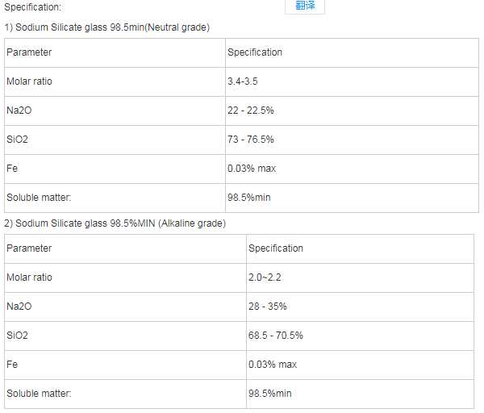
Task: Click SiO2 label in Neutral grade table
Action: (x=17, y=140)
